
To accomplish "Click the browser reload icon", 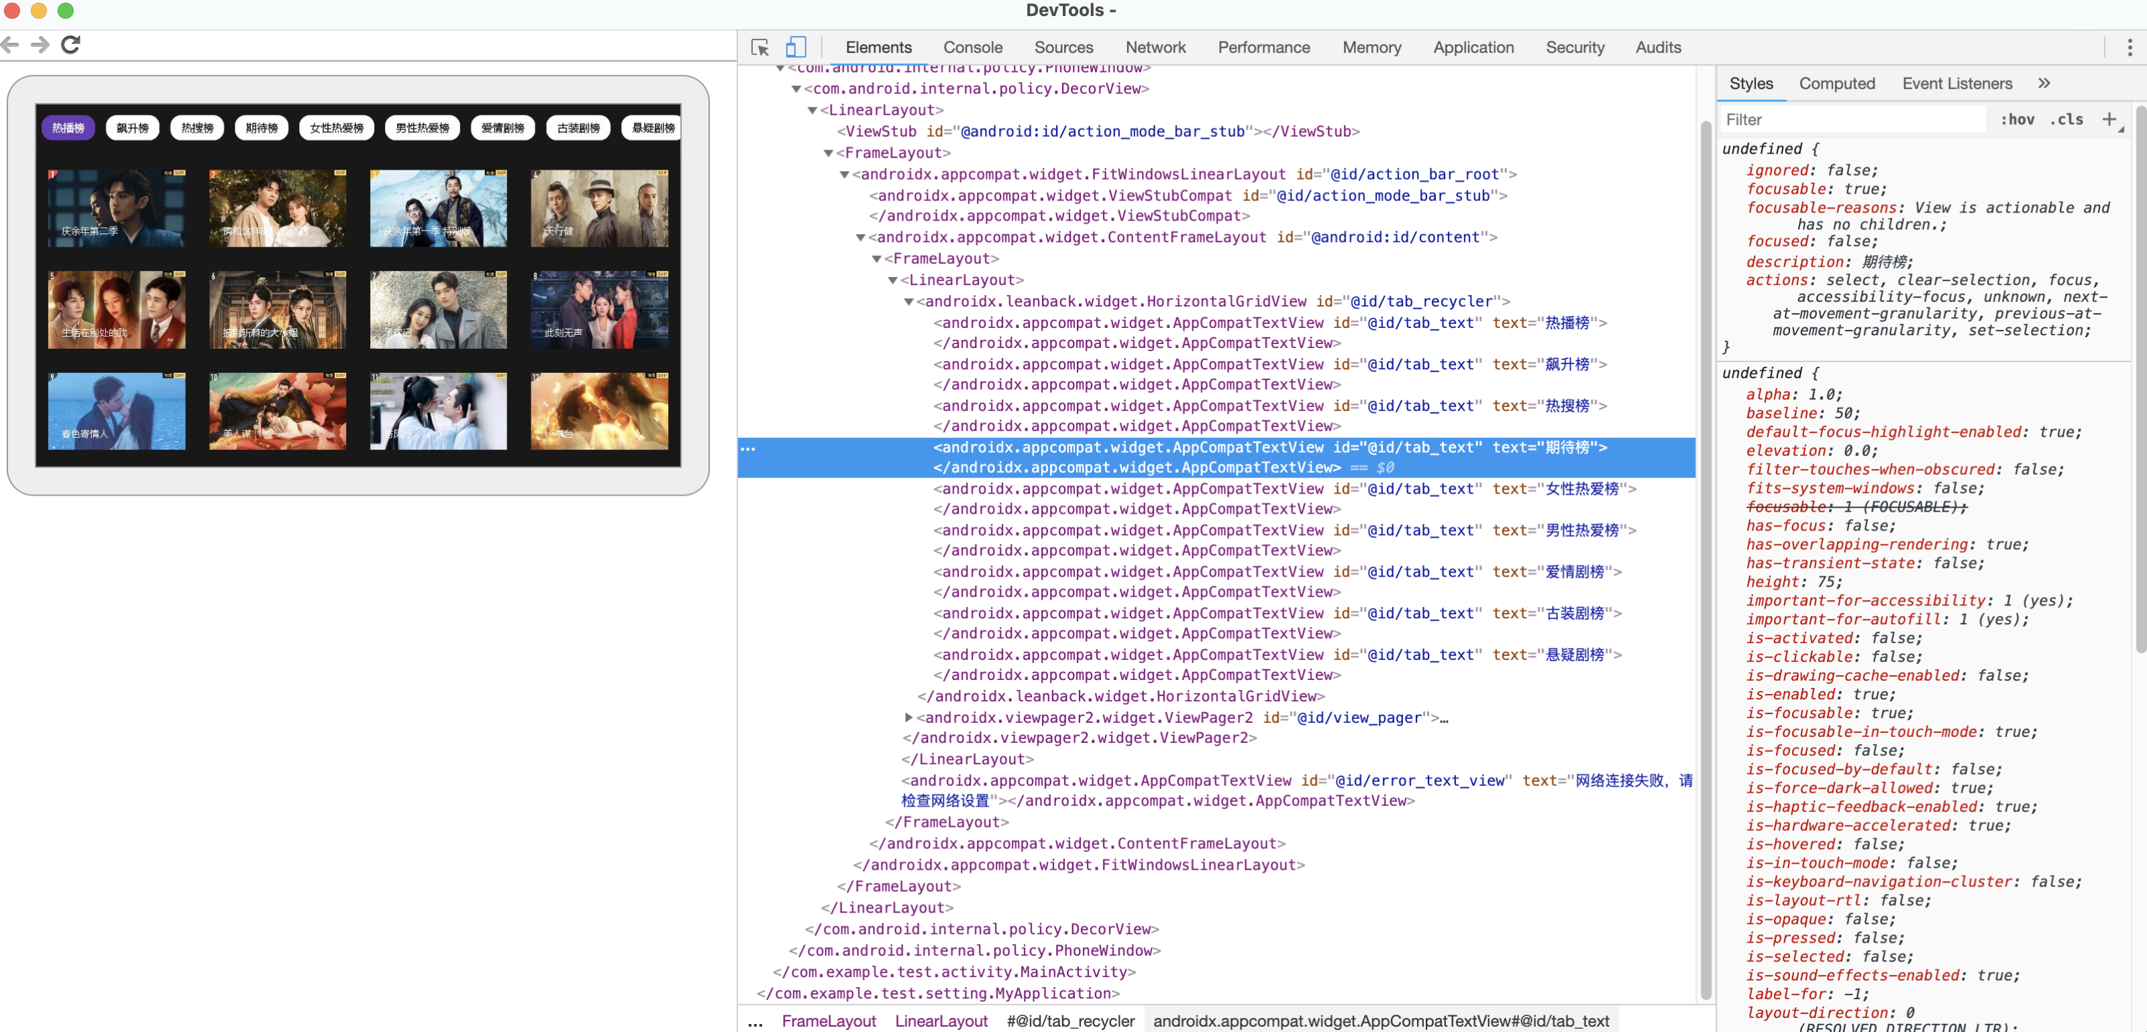I will pyautogui.click(x=71, y=45).
